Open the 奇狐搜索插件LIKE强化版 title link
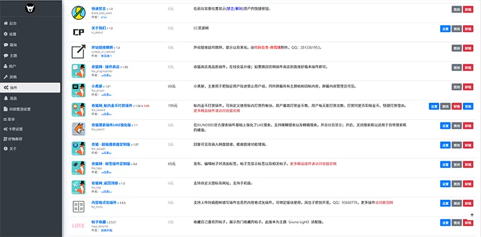This screenshot has width=481, height=237. click(x=111, y=125)
